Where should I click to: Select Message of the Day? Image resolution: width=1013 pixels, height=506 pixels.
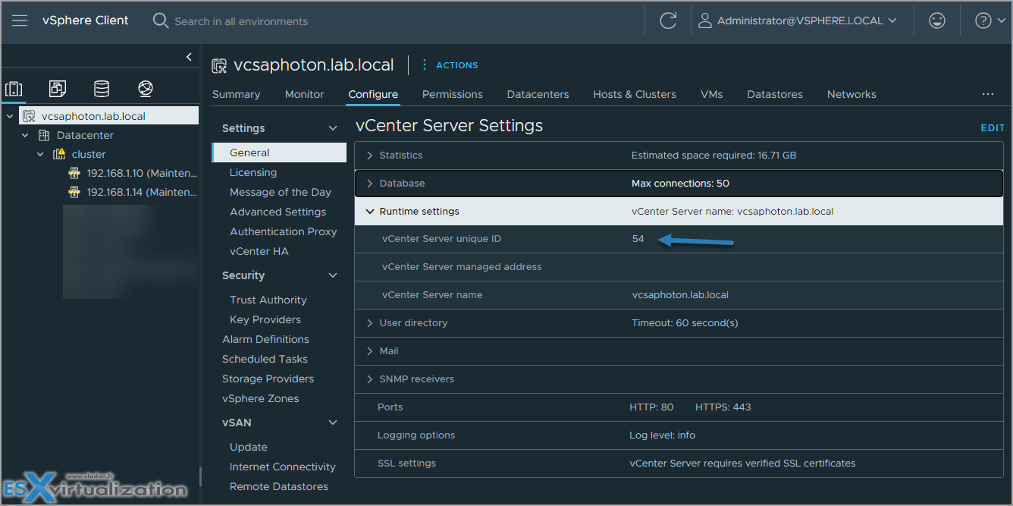click(281, 192)
